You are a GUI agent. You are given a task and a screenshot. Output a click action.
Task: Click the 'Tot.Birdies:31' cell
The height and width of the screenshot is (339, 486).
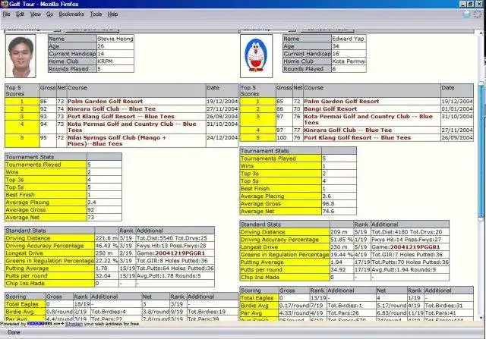pos(449,306)
